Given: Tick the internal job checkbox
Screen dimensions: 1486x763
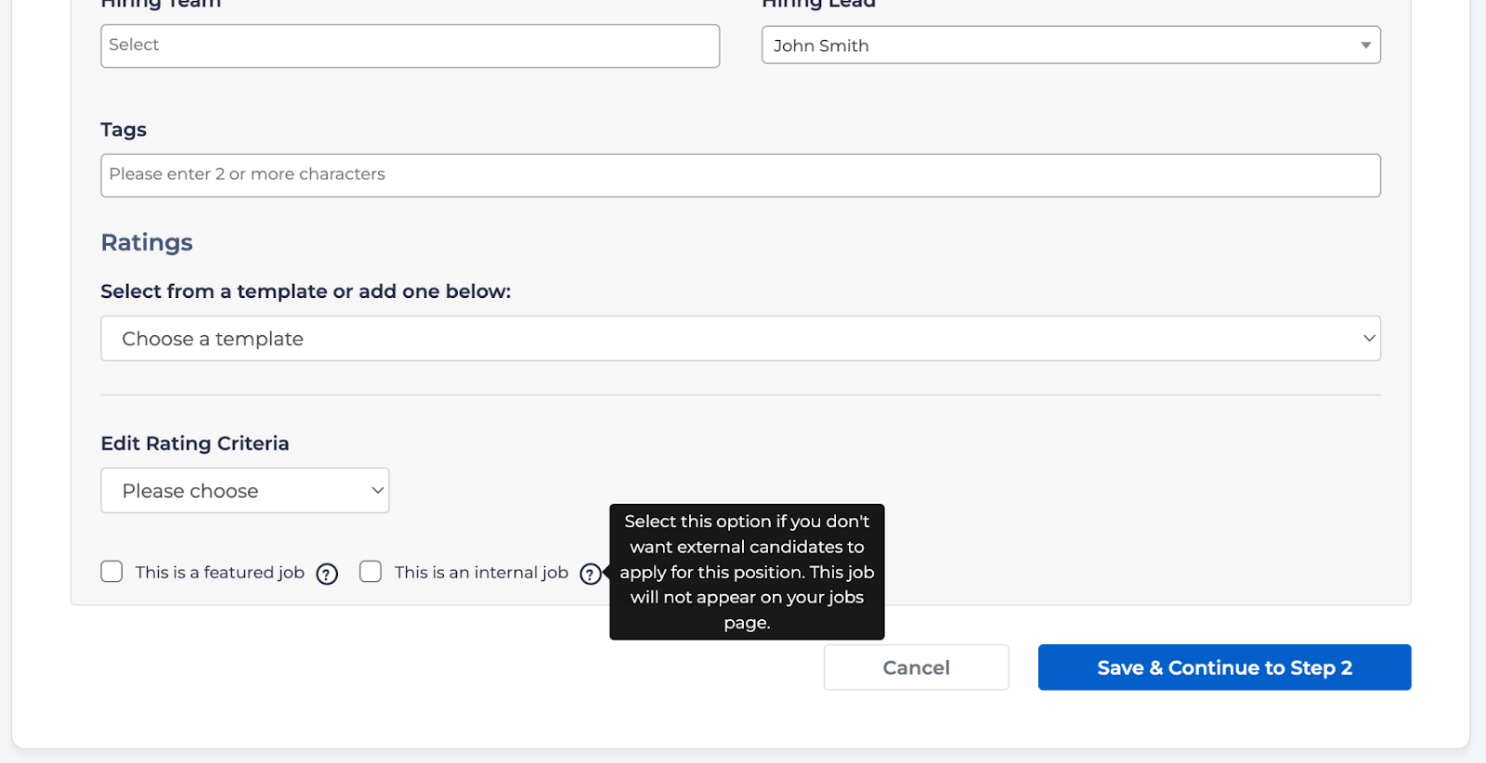Looking at the screenshot, I should 371,572.
